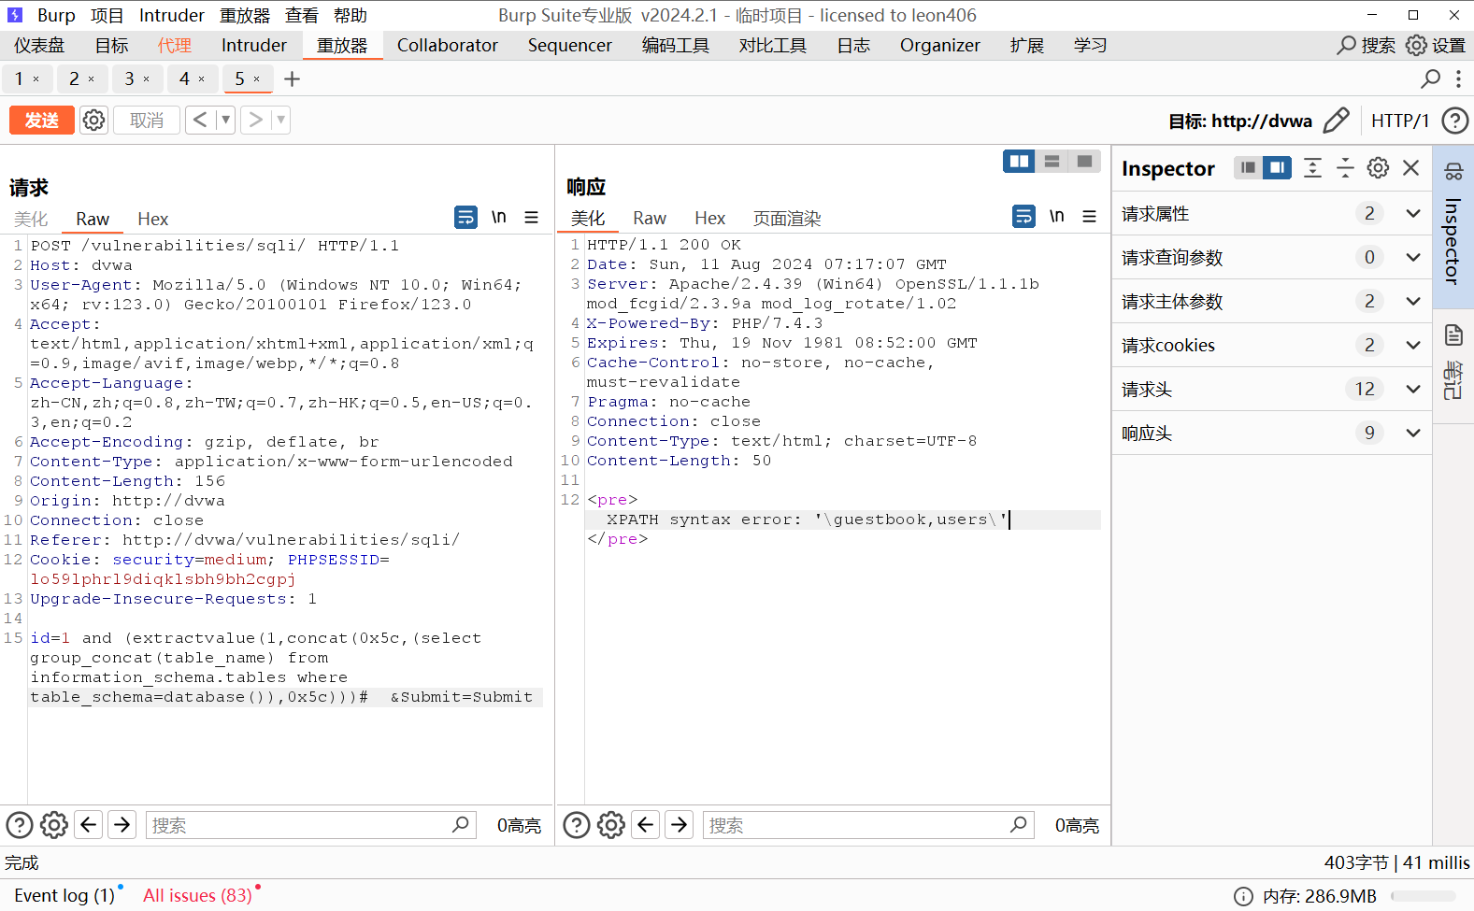The image size is (1474, 911).
Task: Open Inspector settings gear
Action: tap(1378, 167)
